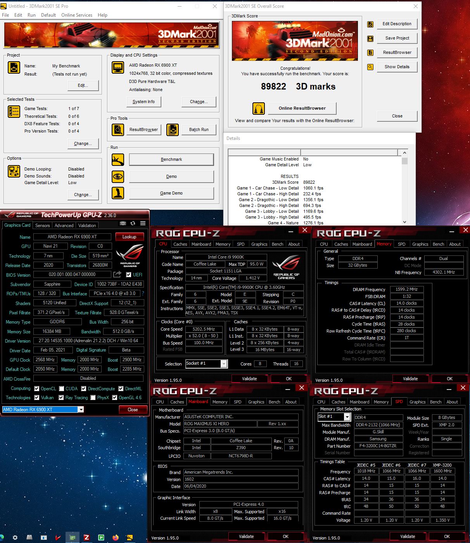
Task: Click Validate in the CPU-Z Mainboard window
Action: 246,536
